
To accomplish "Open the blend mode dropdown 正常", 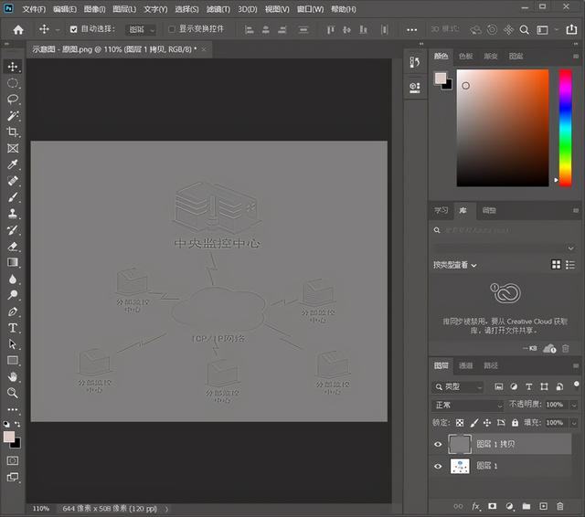I will tap(468, 406).
